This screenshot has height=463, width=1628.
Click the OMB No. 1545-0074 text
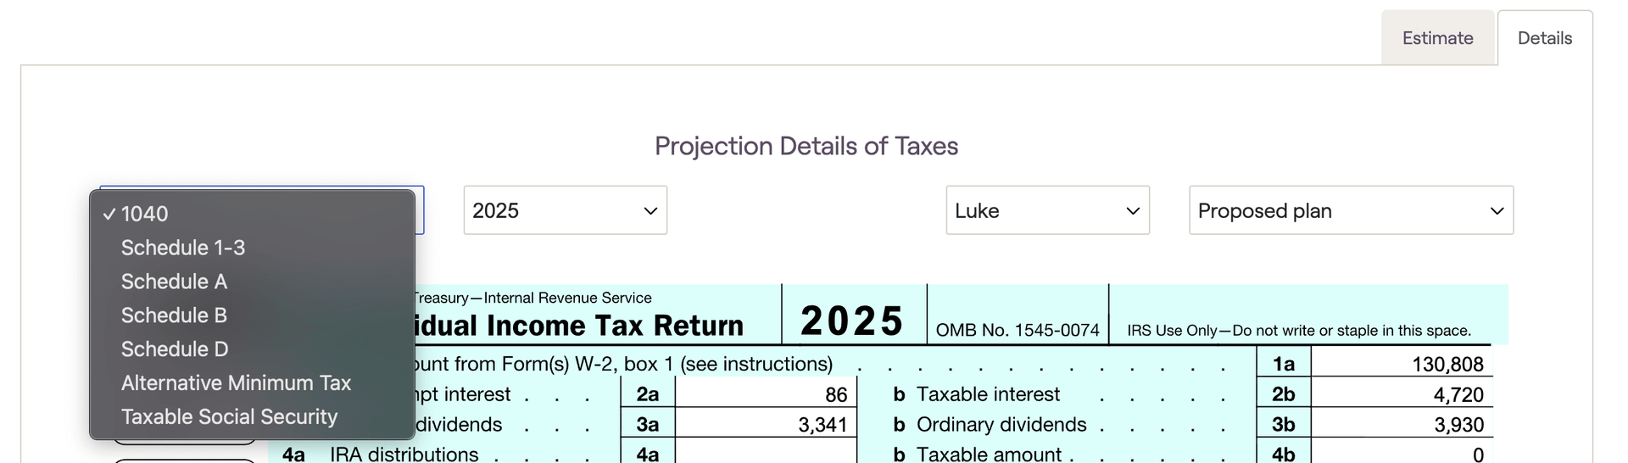[x=1017, y=331]
